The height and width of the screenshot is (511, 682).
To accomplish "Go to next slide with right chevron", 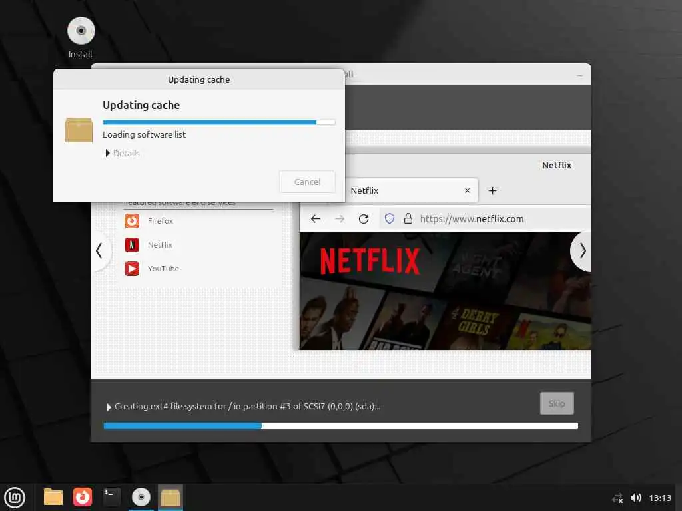I will point(582,251).
